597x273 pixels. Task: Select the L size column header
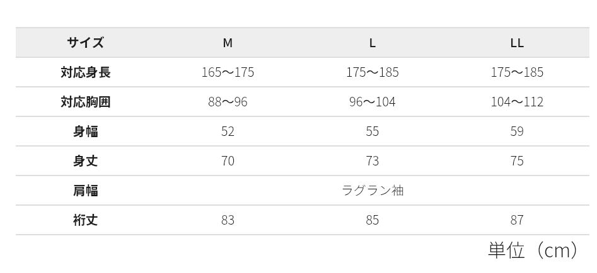pos(373,43)
